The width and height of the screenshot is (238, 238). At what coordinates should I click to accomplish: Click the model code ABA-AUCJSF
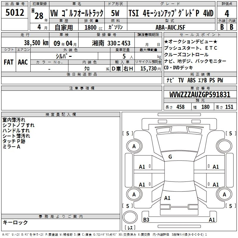tap(170, 27)
